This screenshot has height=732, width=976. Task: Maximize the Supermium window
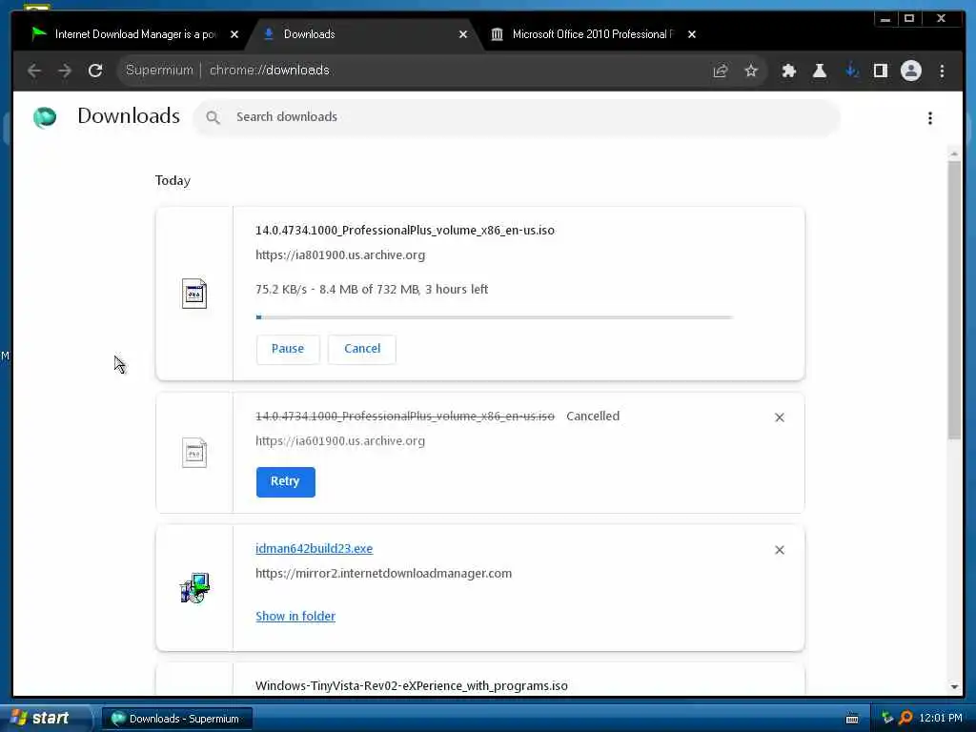pos(908,19)
